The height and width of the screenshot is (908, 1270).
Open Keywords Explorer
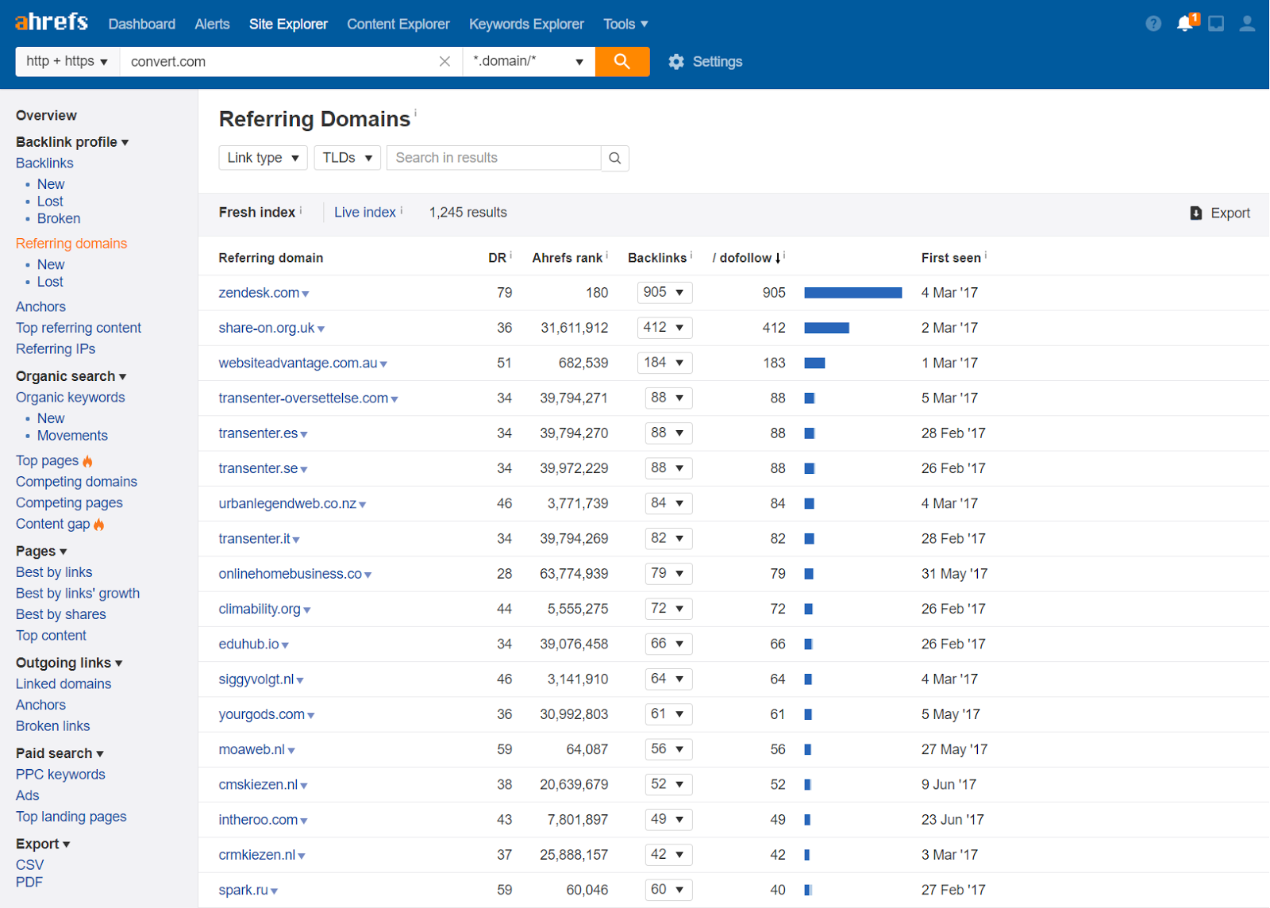[526, 25]
